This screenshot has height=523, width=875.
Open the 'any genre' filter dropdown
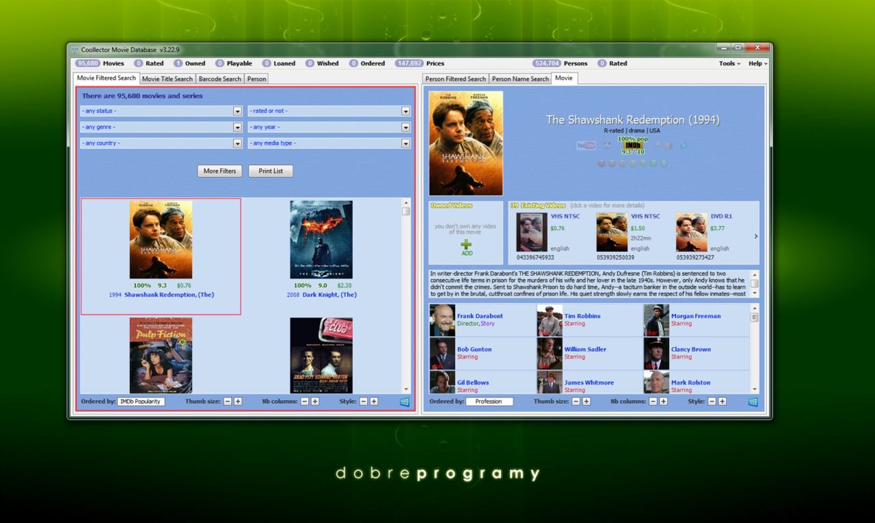pyautogui.click(x=161, y=127)
